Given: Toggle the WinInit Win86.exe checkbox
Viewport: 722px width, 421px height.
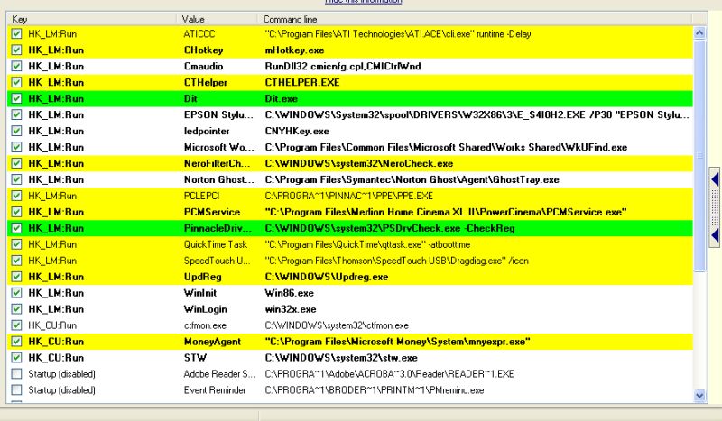Looking at the screenshot, I should coord(16,293).
